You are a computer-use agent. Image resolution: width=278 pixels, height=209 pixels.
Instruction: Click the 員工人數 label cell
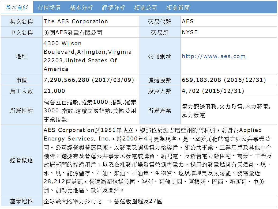[21, 91]
